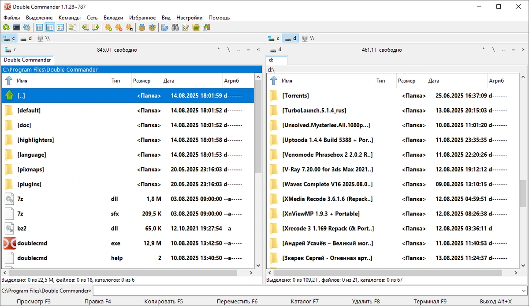Select the [Torrents] folder in right panel
The image size is (529, 306).
(x=392, y=95)
